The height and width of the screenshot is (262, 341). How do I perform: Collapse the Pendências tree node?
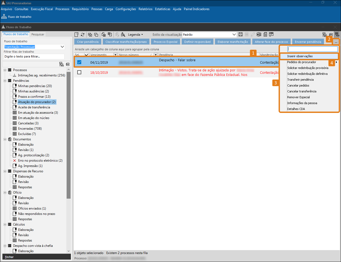click(x=5, y=81)
